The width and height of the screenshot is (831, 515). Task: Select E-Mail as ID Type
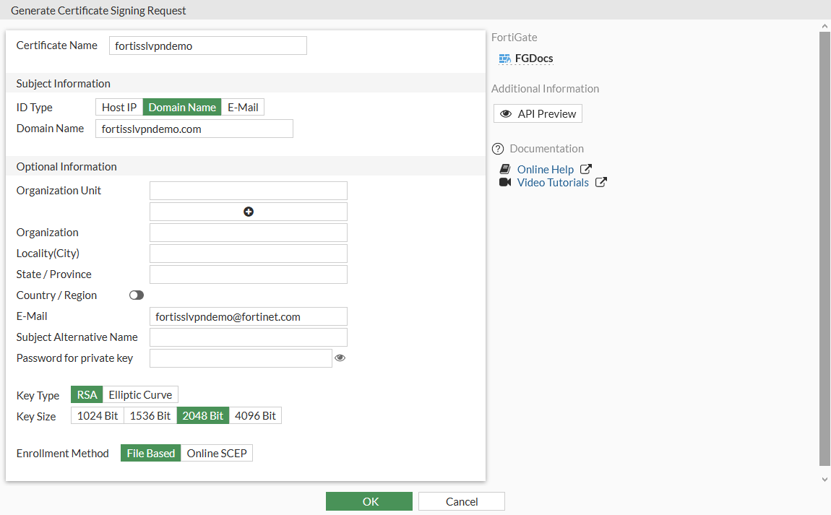click(x=243, y=108)
